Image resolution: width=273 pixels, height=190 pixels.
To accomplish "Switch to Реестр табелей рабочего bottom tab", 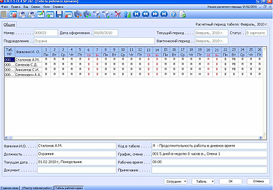I will pyautogui.click(x=37, y=188).
